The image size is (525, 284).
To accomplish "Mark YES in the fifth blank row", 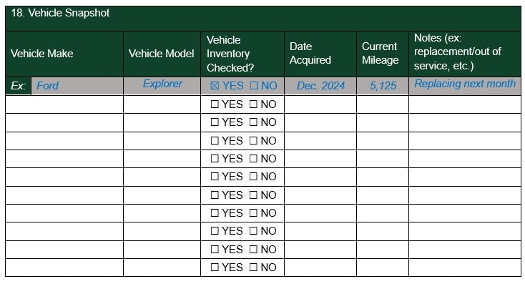I will coord(215,177).
